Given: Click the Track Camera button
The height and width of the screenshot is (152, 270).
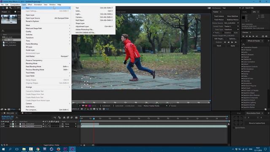Looking at the screenshot, I should click(x=219, y=16).
